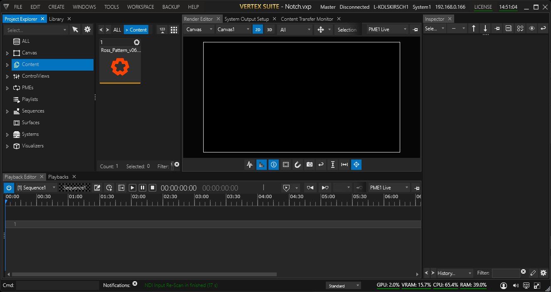The image size is (551, 292).
Task: Toggle the Playback Editor power button
Action: (8, 187)
